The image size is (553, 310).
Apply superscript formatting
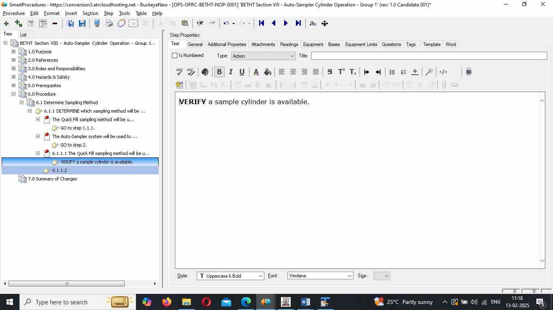tap(341, 72)
